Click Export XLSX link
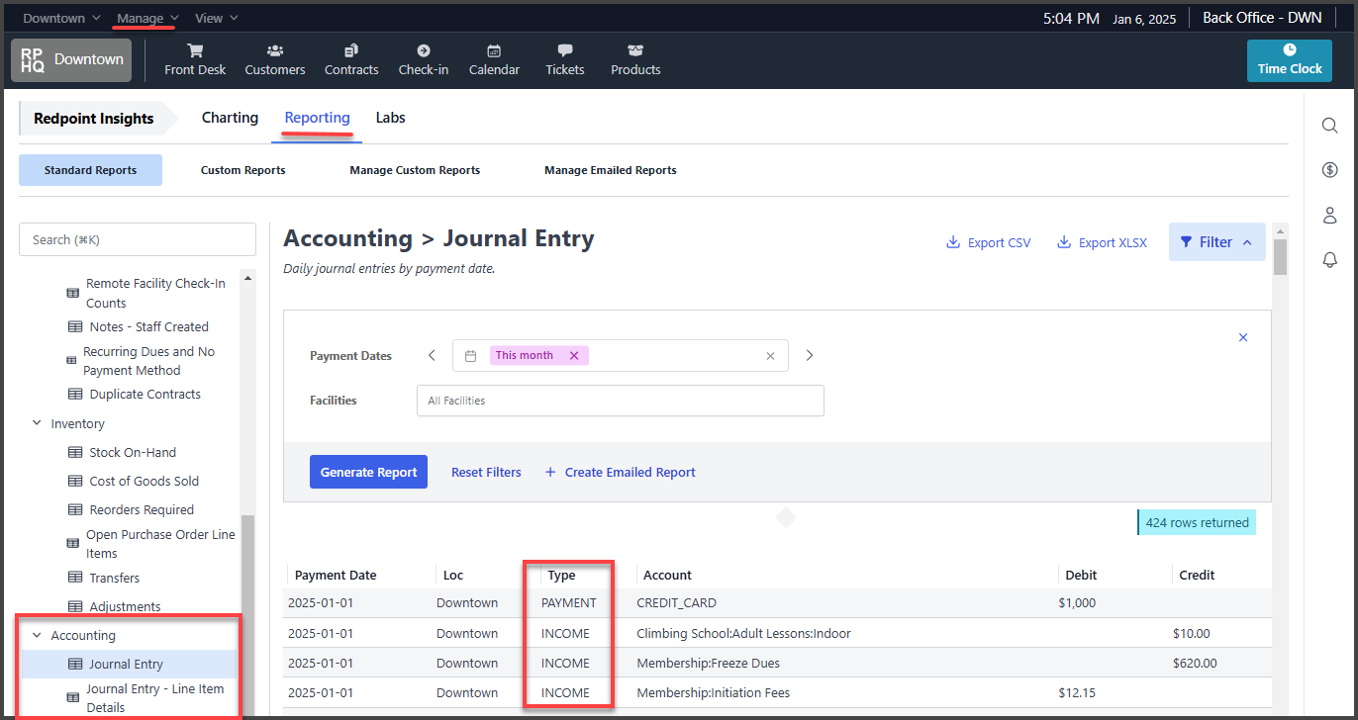The height and width of the screenshot is (720, 1358). (1102, 242)
